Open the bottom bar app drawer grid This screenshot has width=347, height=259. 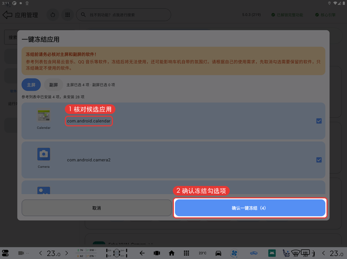[186, 253]
